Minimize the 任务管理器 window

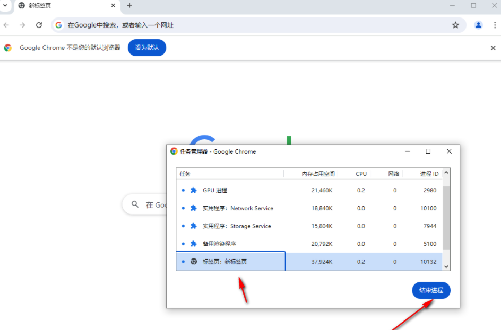(x=408, y=151)
